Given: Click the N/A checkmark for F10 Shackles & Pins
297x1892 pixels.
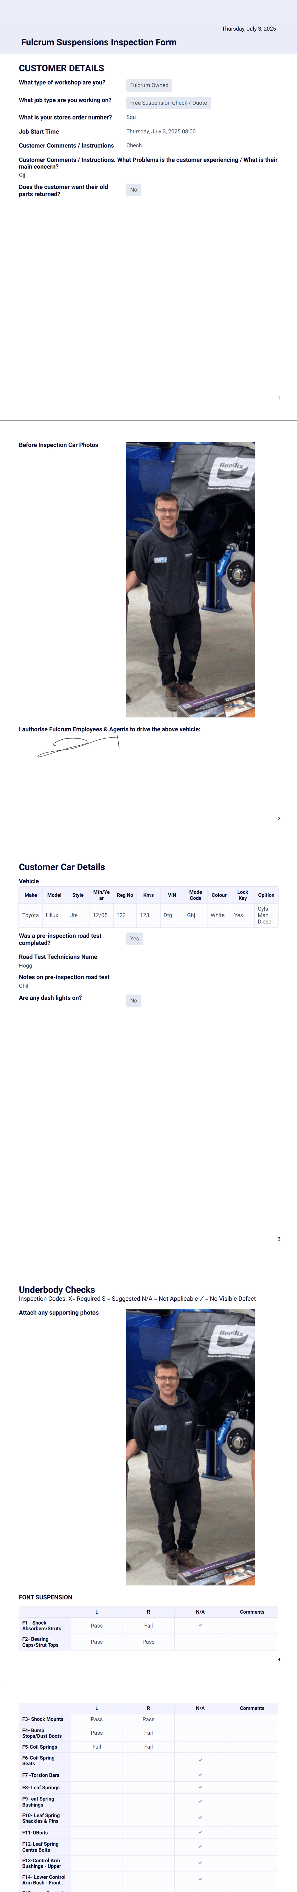Looking at the screenshot, I should [200, 1817].
